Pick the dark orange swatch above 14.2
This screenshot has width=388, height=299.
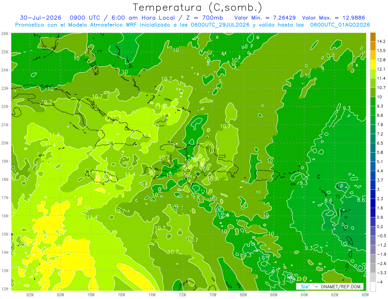[373, 37]
